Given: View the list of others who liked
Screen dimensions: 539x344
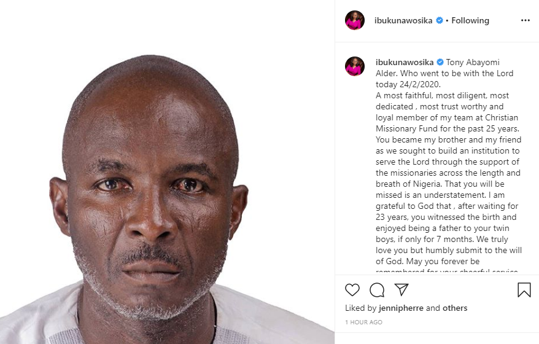Looking at the screenshot, I should click(455, 308).
